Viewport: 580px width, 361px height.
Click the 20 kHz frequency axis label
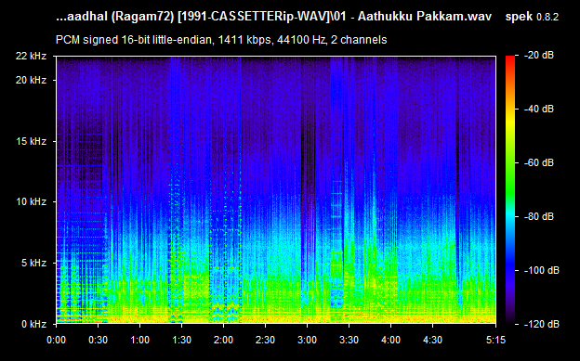click(31, 80)
